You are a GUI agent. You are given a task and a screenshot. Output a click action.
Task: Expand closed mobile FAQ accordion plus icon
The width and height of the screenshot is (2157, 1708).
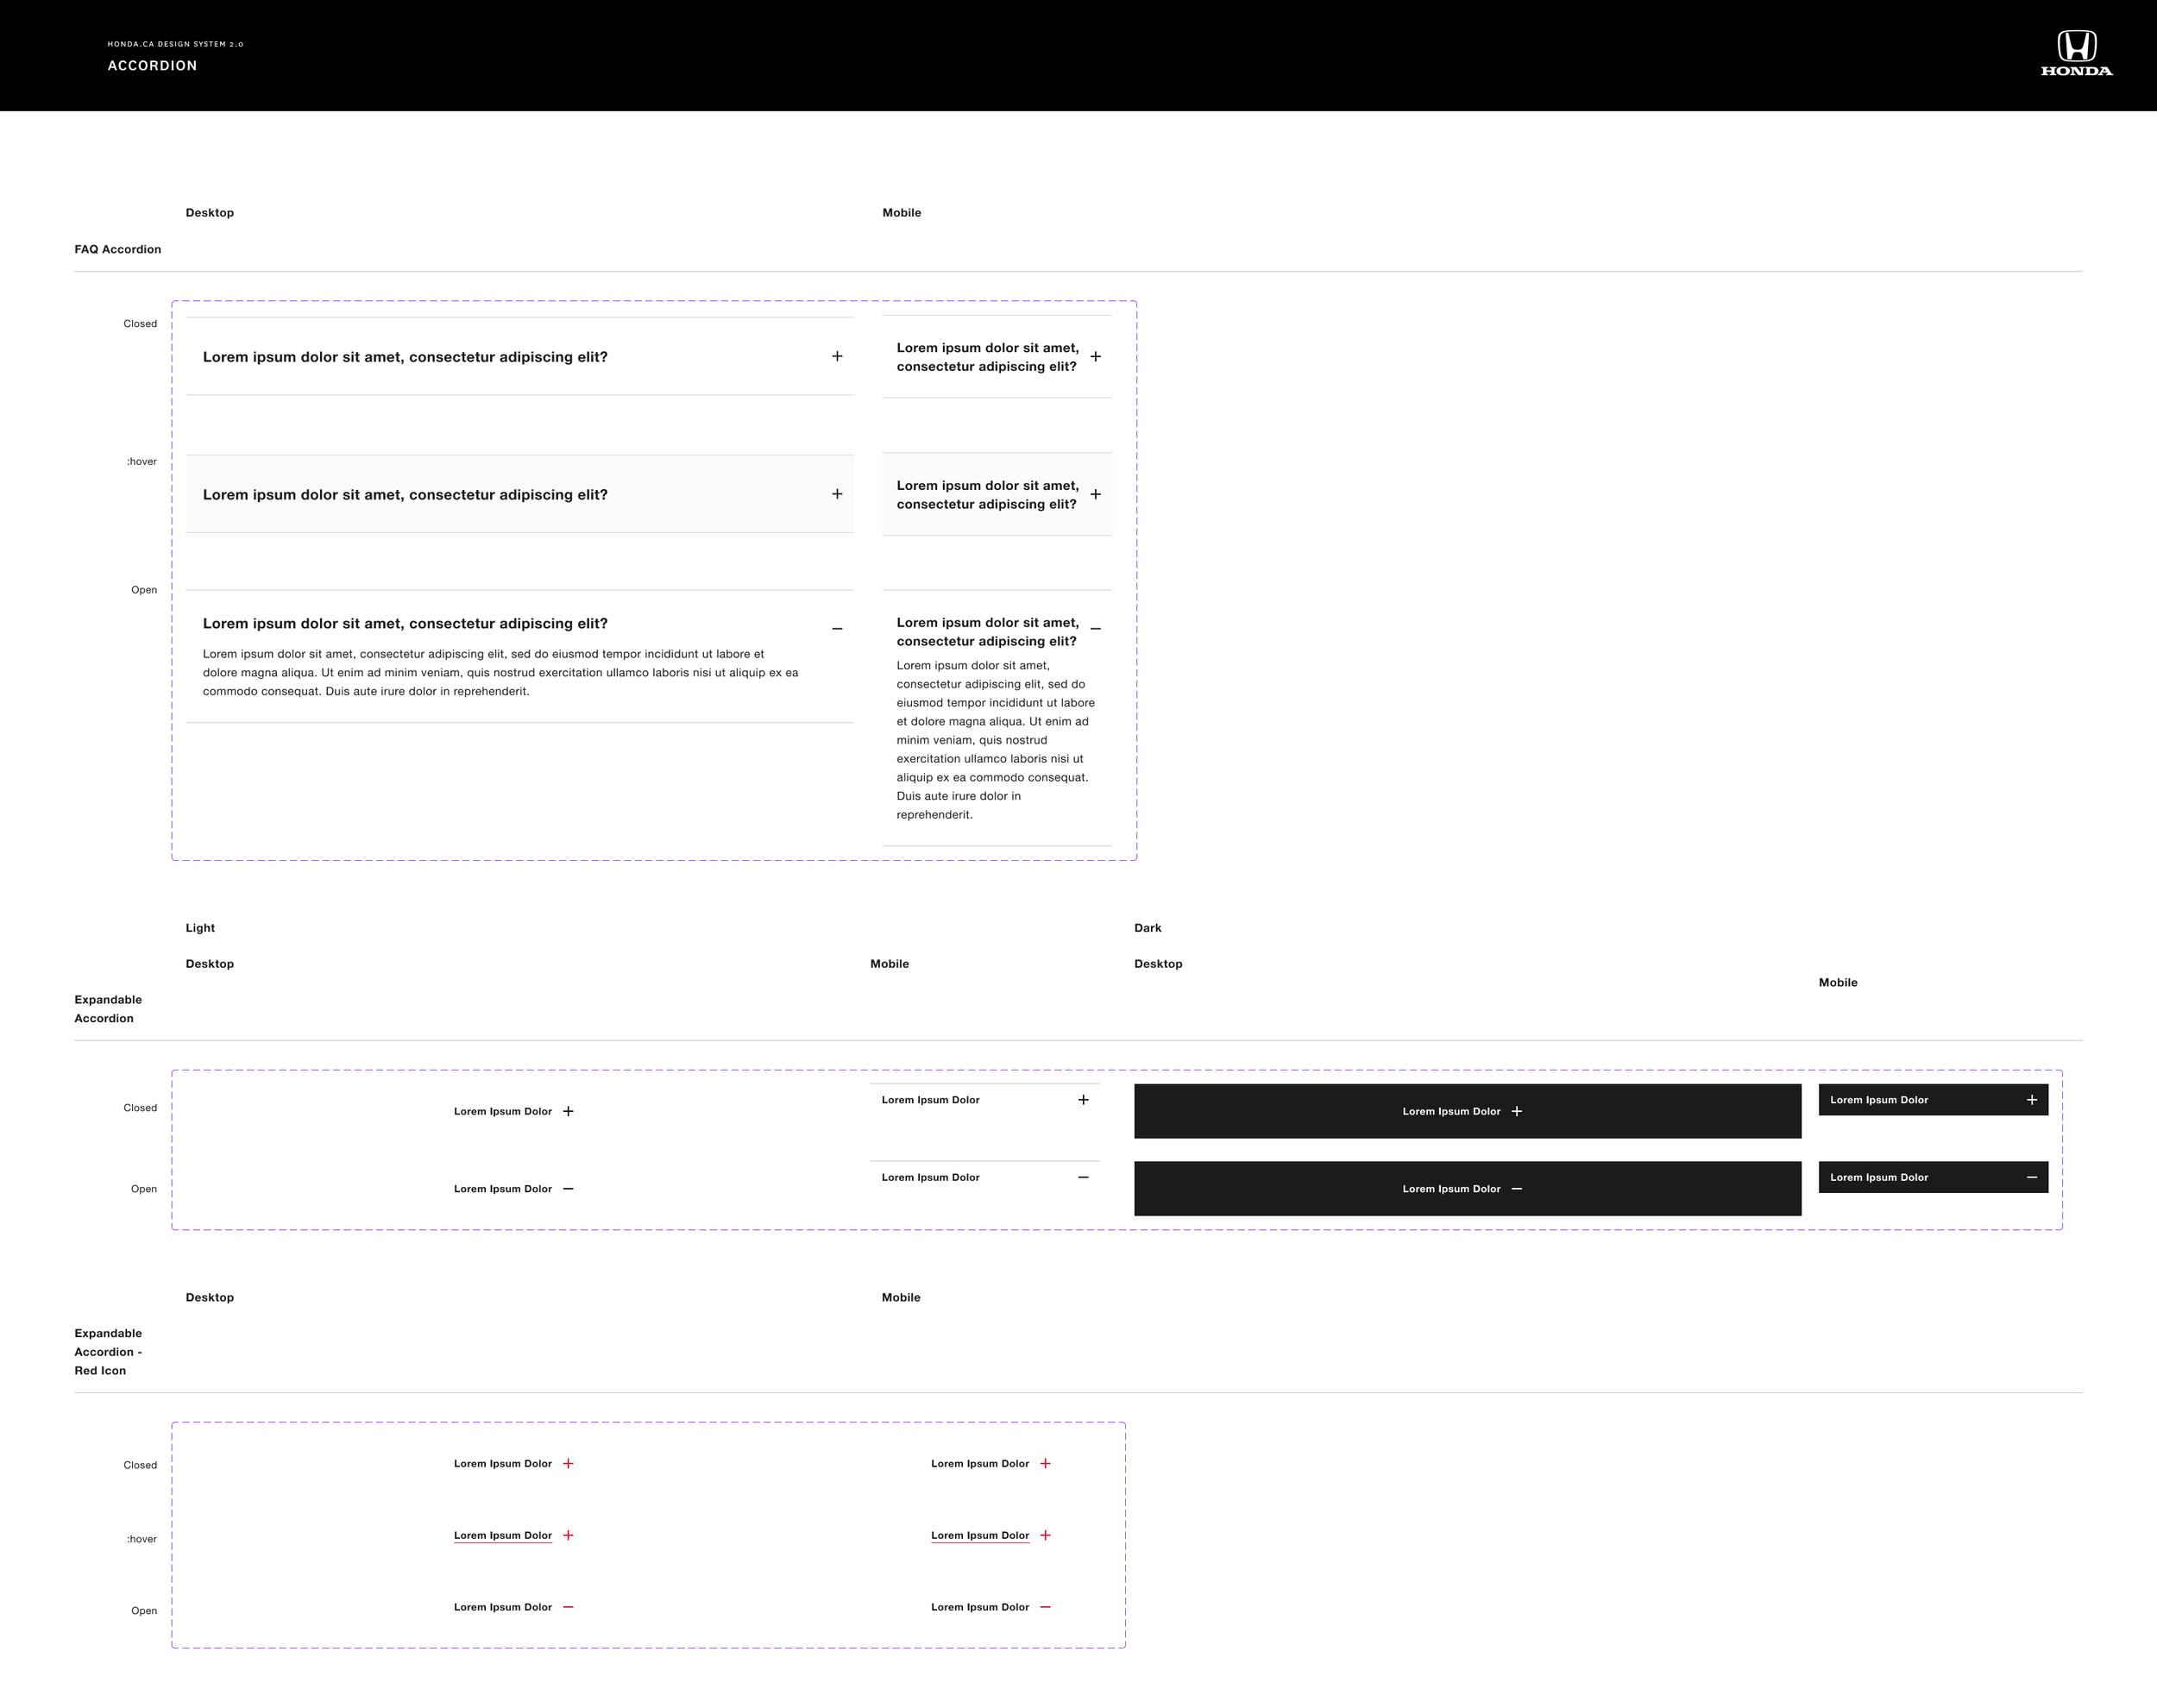pos(1095,356)
